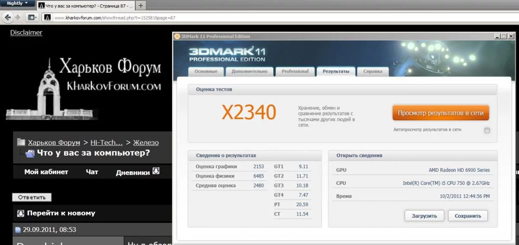The width and height of the screenshot is (519, 245).
Task: Expand the Дневники dropdown arrow icon
Action: [x=156, y=171]
